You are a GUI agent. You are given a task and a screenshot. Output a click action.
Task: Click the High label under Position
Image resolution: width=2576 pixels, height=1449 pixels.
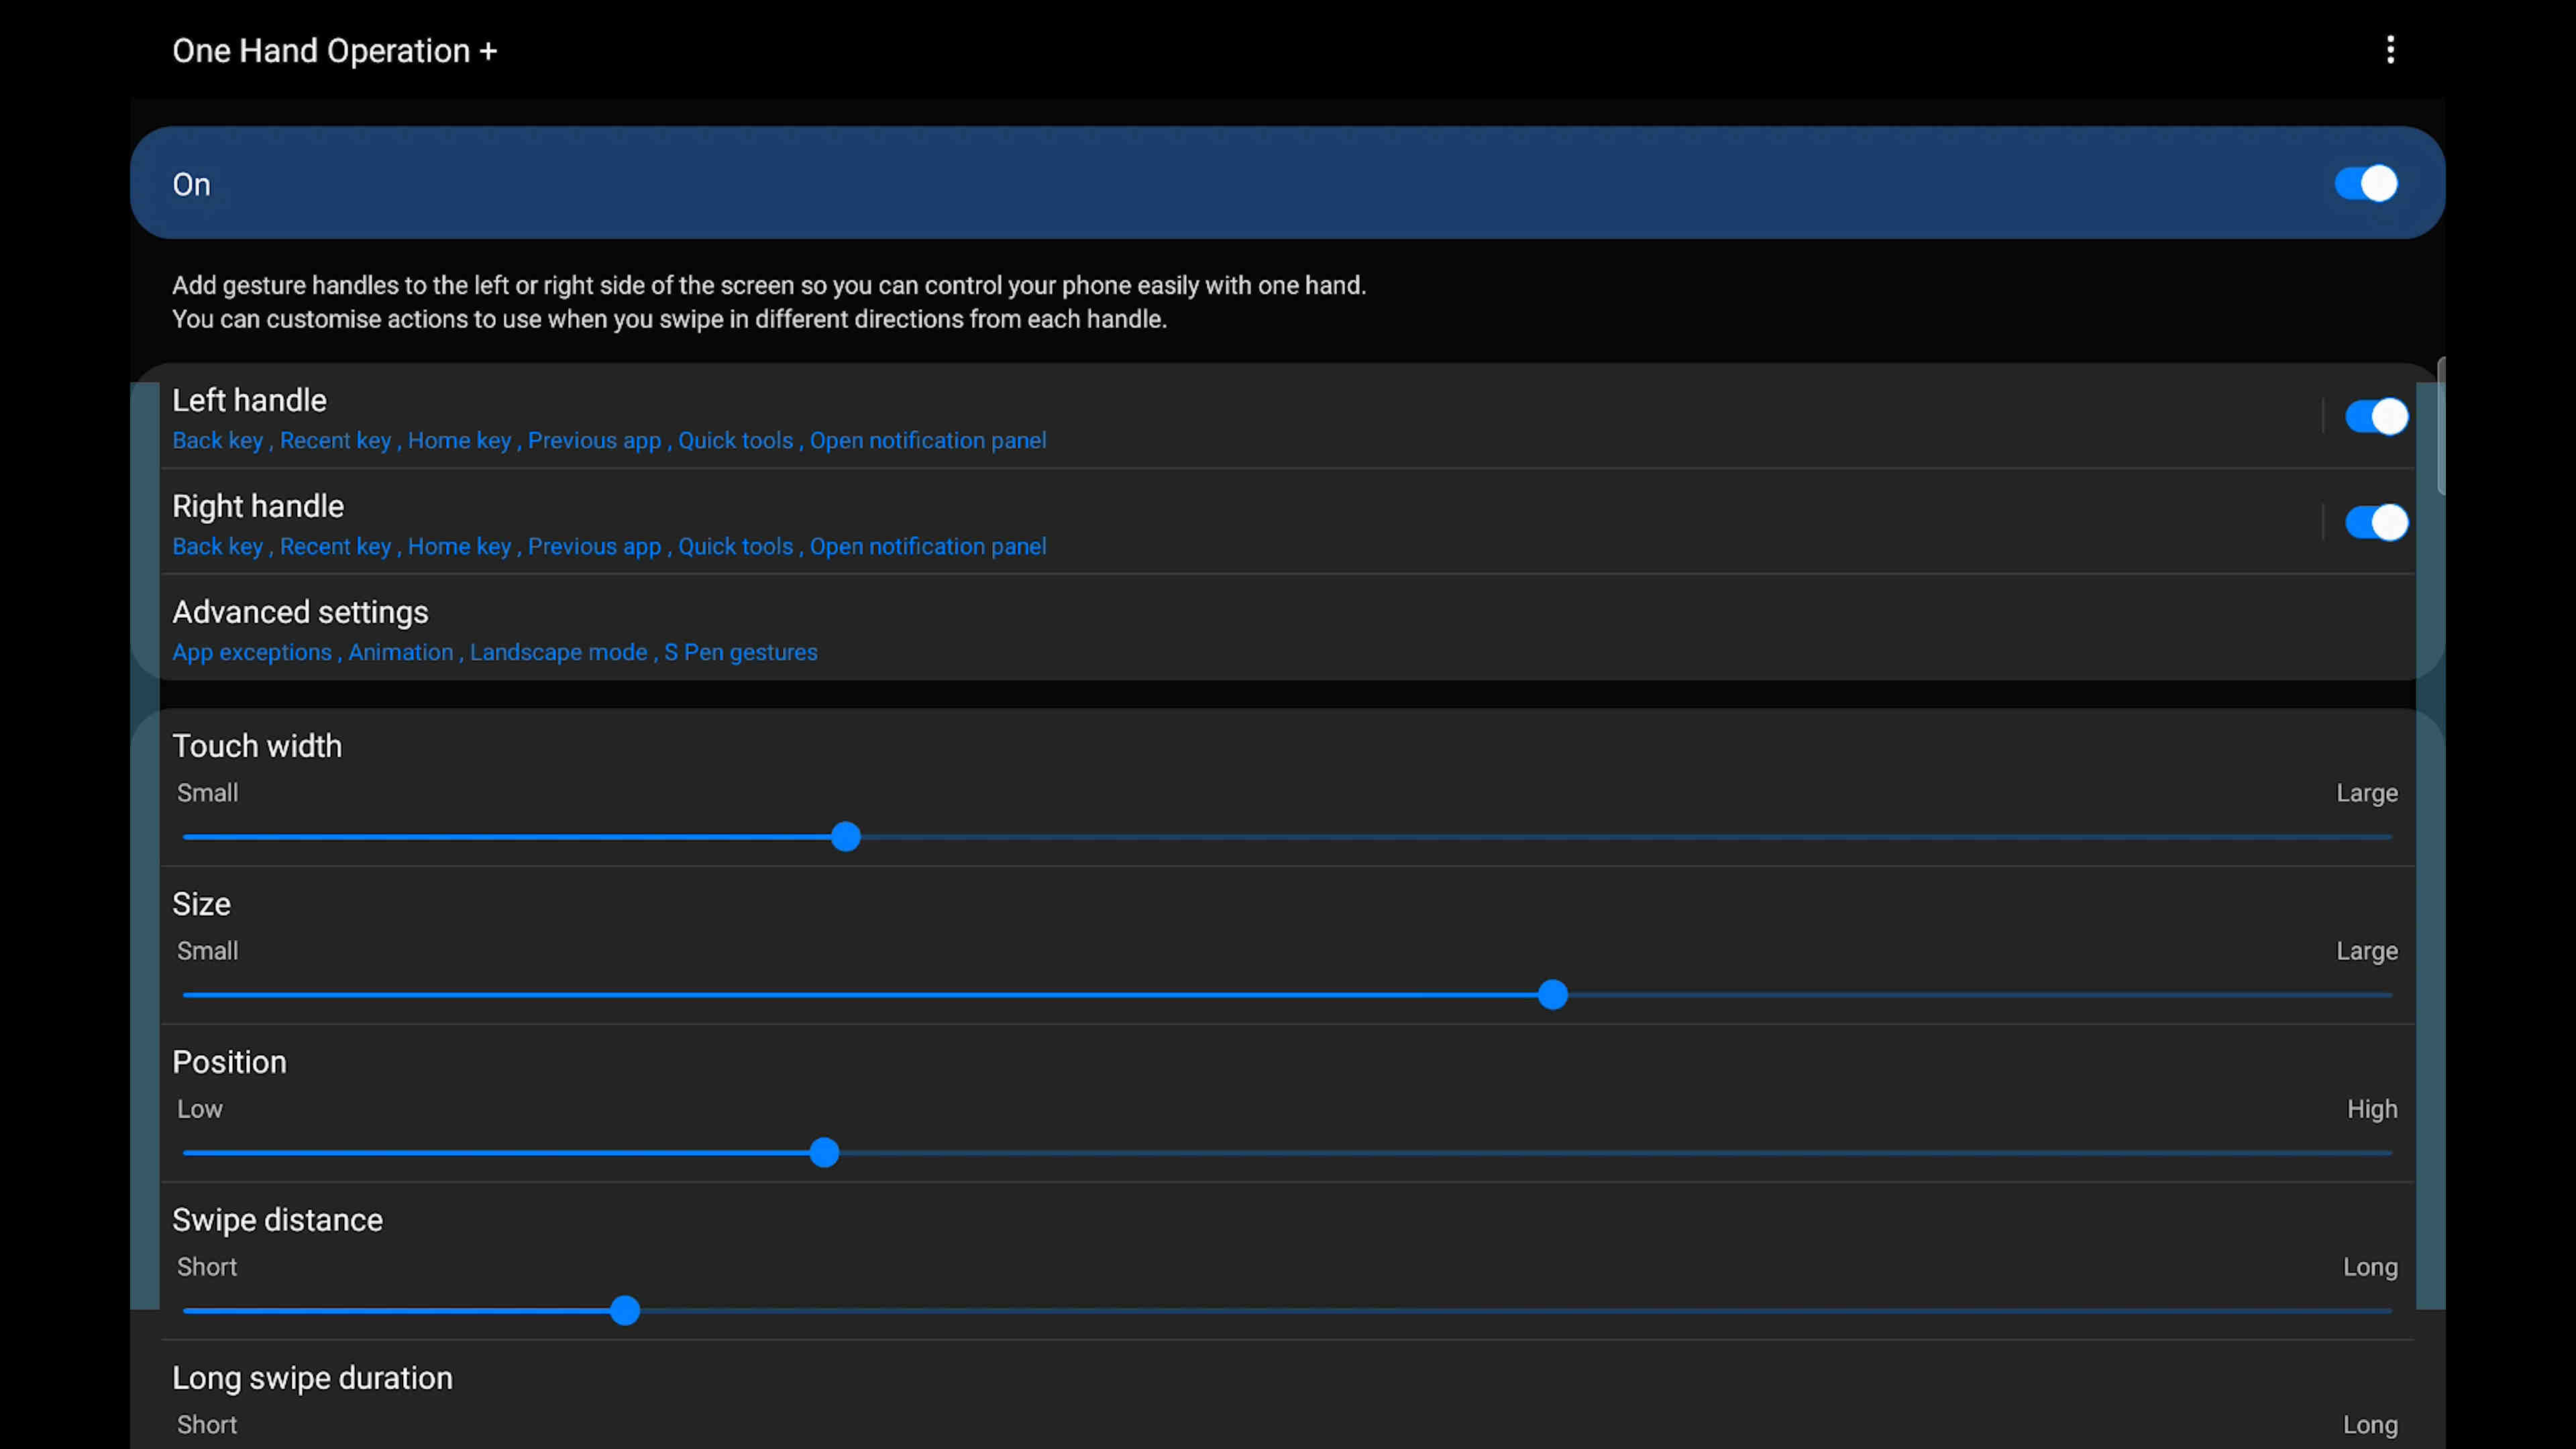[x=2372, y=1109]
